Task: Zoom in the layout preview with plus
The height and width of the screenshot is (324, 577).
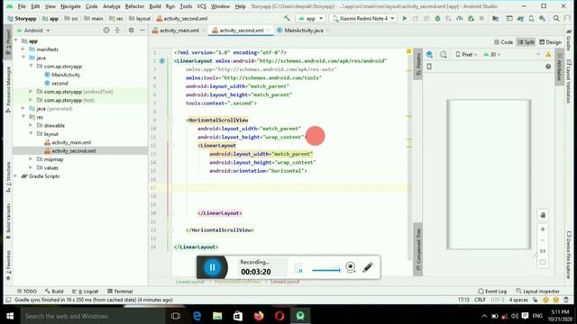Action: pyautogui.click(x=543, y=229)
